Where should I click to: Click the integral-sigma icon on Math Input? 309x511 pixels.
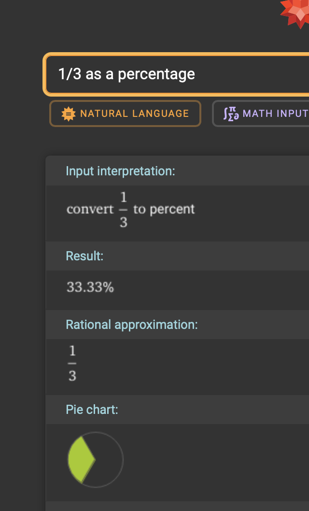click(x=231, y=114)
